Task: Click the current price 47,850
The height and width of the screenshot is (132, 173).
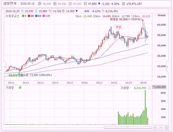Action: pyautogui.click(x=92, y=4)
